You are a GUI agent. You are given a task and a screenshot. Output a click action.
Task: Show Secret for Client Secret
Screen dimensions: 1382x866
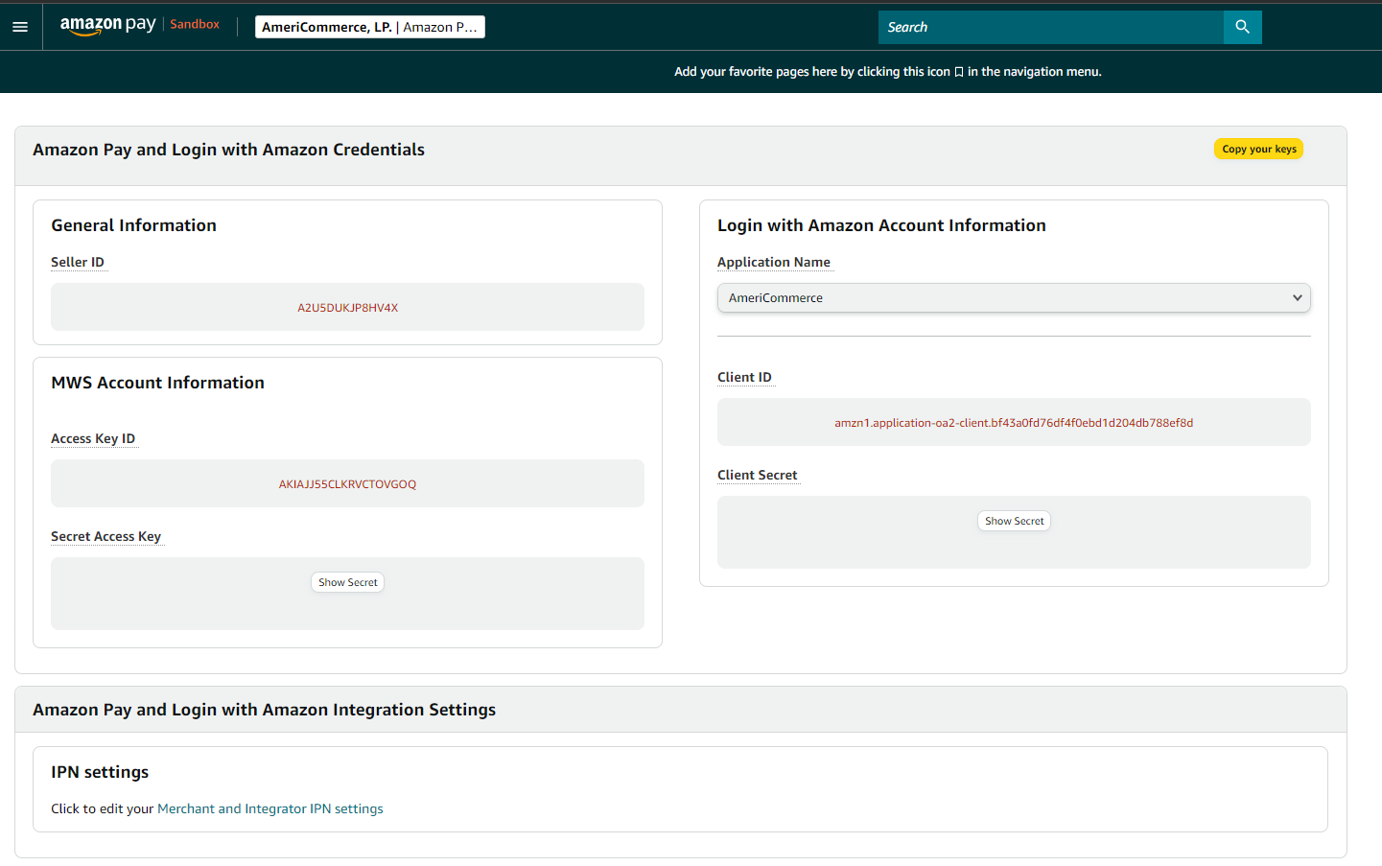[x=1014, y=521]
